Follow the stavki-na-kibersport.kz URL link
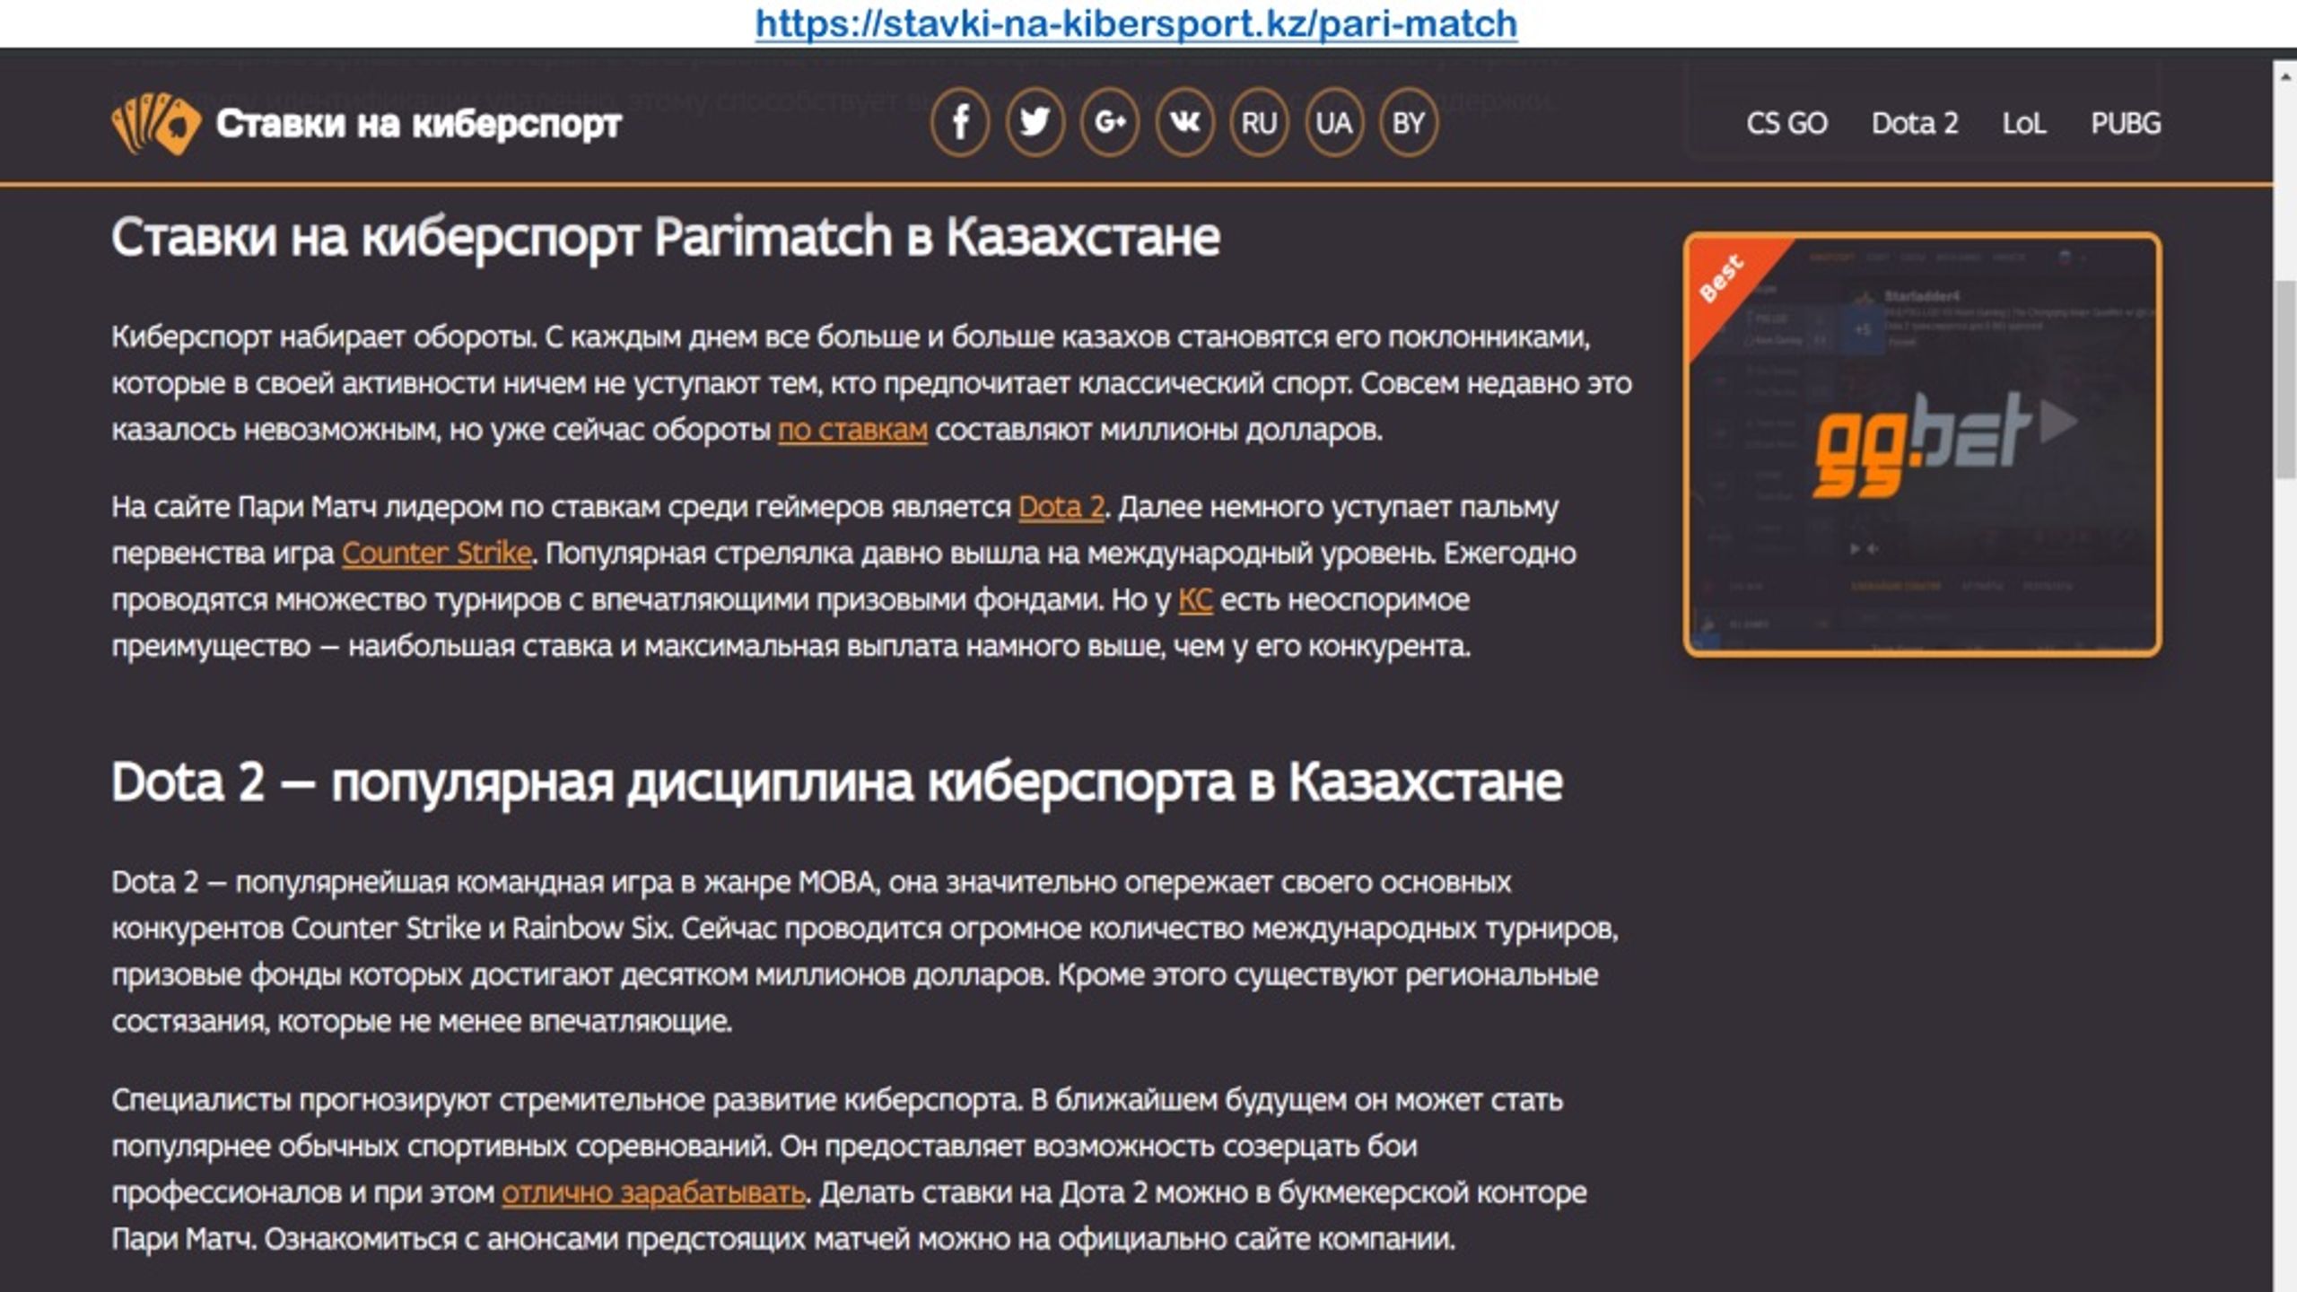The height and width of the screenshot is (1292, 2297). pos(1136,23)
